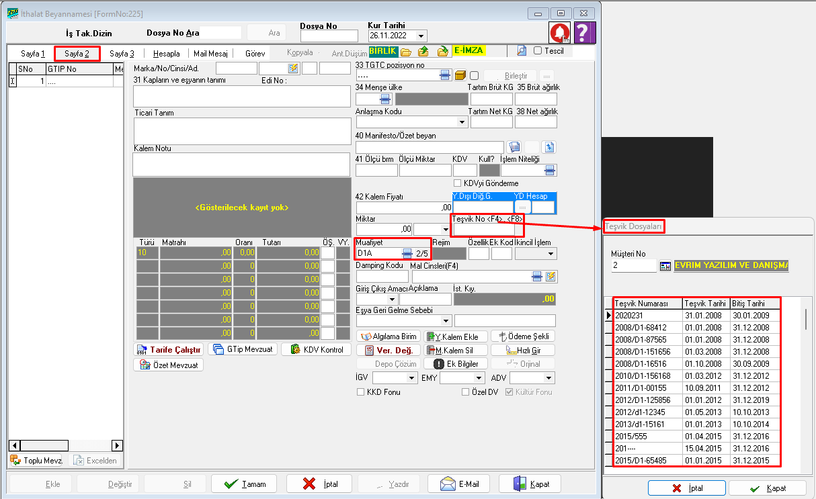Screen dimensions: 816x499
Task: Expand Eşya Geri Gelme Sebebi dropdown
Action: pos(446,321)
